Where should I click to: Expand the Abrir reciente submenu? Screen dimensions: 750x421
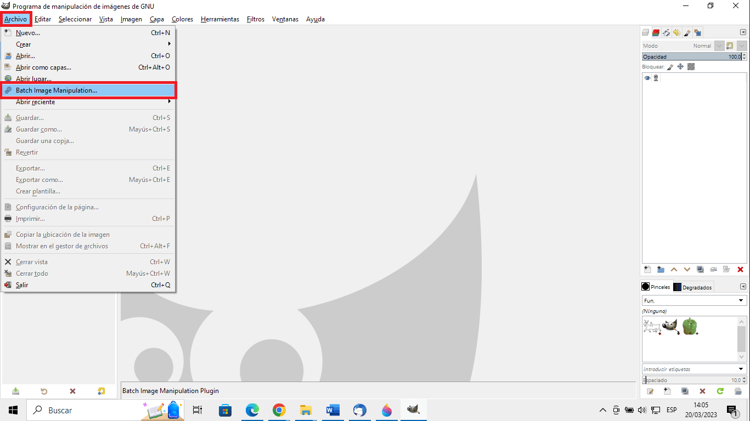88,102
